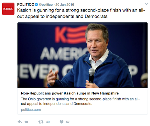
Task: Open the POLITICO red avatar logo
Action: click(8, 9)
